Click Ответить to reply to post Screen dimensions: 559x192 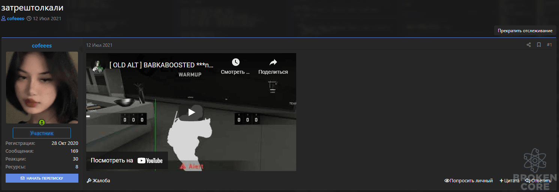pyautogui.click(x=538, y=181)
